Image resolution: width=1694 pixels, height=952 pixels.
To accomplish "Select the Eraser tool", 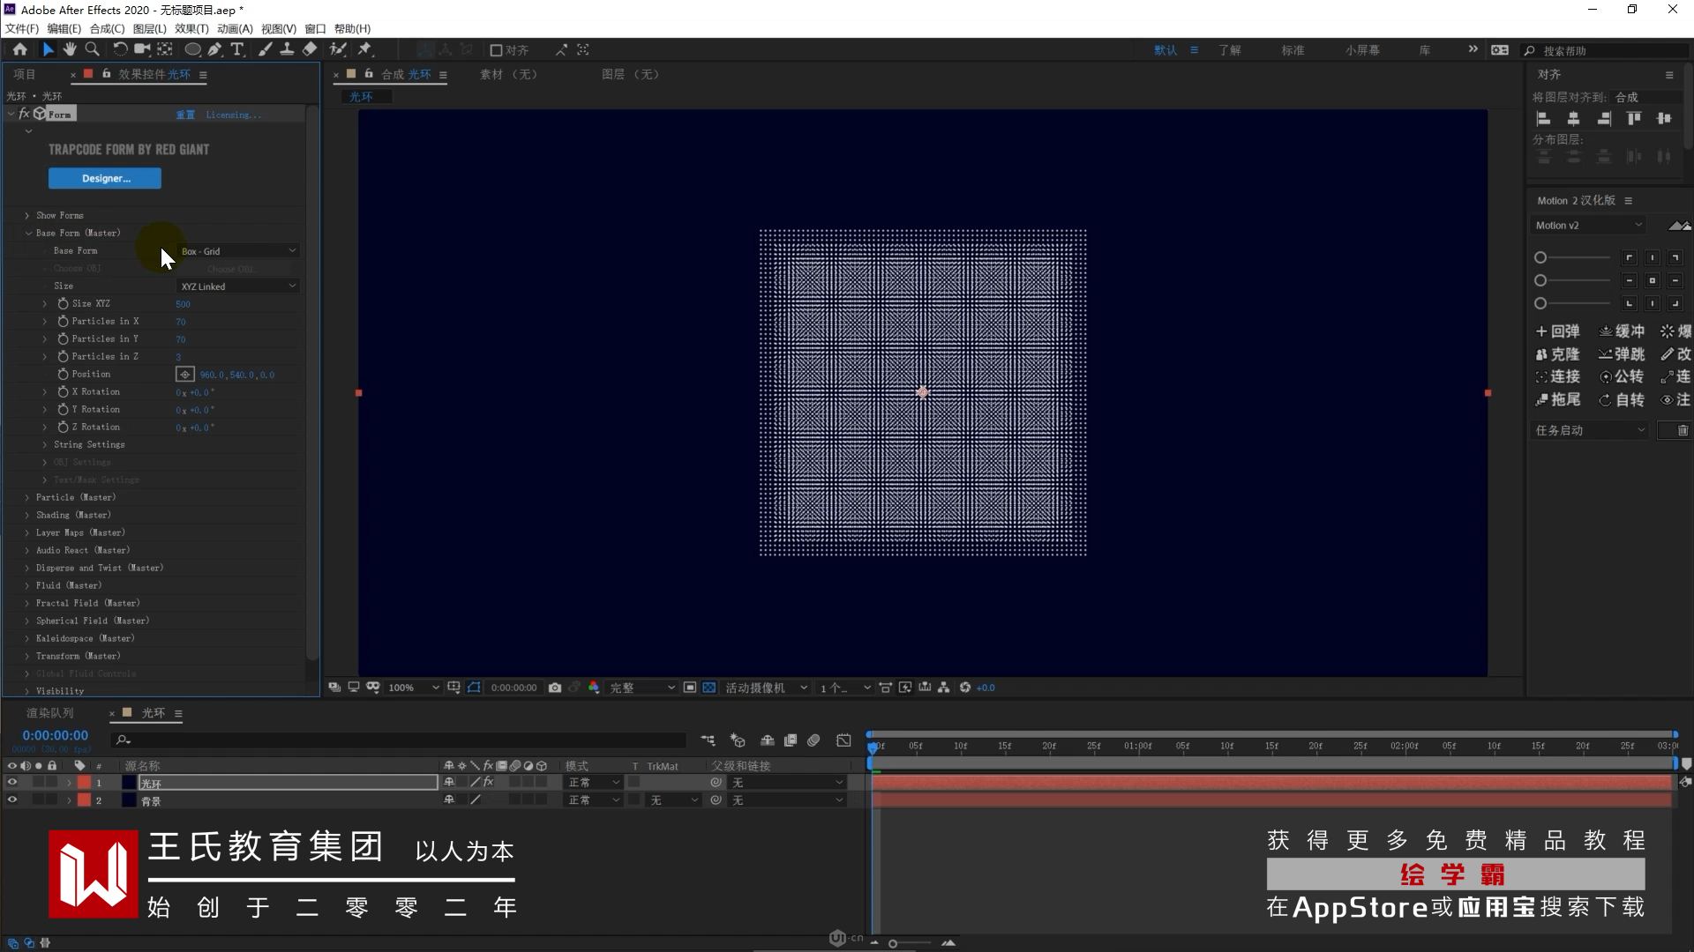I will click(x=310, y=49).
